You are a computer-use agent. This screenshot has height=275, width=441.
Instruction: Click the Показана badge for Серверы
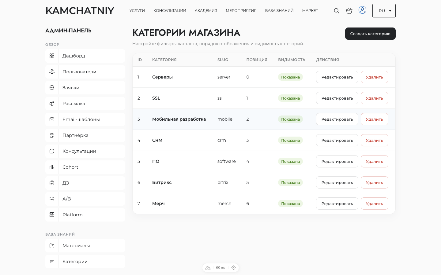[x=290, y=77]
